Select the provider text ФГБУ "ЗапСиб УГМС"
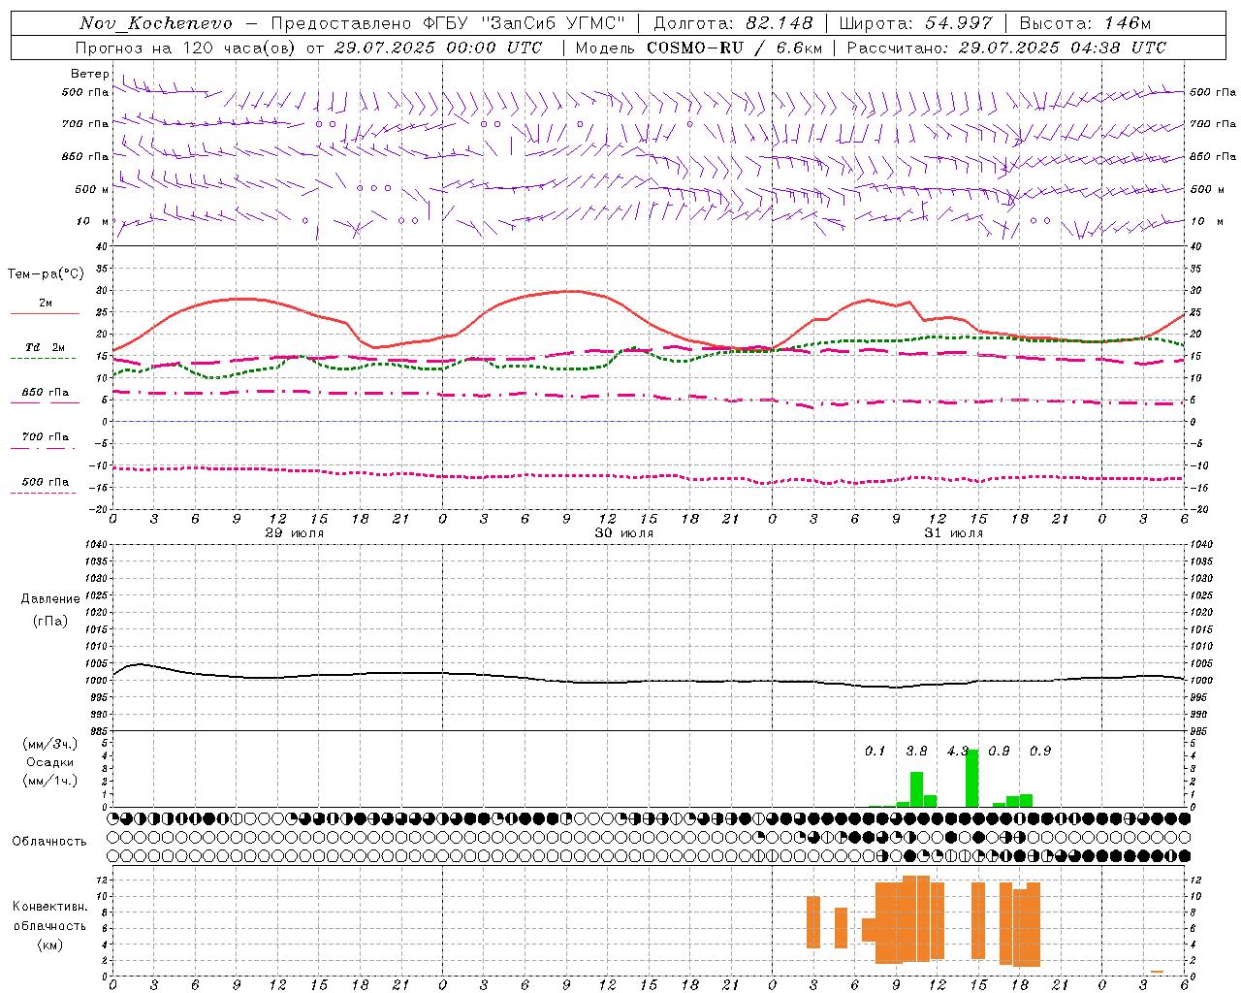This screenshot has height=993, width=1241. coord(525,23)
